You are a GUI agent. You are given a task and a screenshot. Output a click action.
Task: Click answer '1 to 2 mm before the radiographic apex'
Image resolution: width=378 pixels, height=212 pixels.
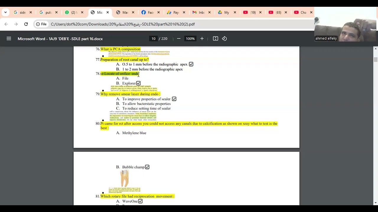click(152, 69)
